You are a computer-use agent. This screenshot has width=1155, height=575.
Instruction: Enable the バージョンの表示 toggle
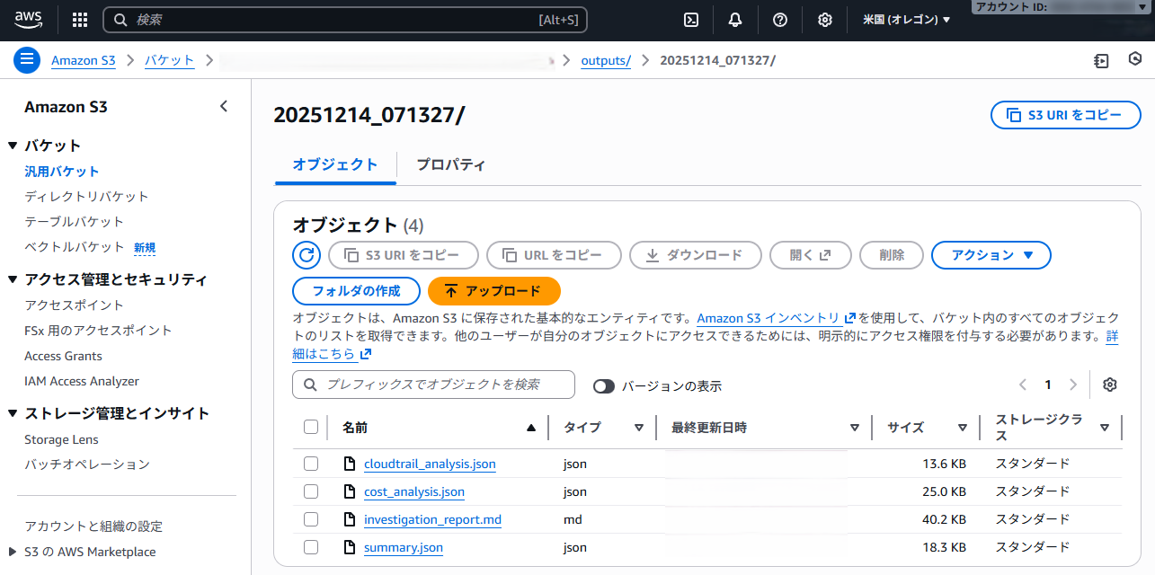pos(603,385)
